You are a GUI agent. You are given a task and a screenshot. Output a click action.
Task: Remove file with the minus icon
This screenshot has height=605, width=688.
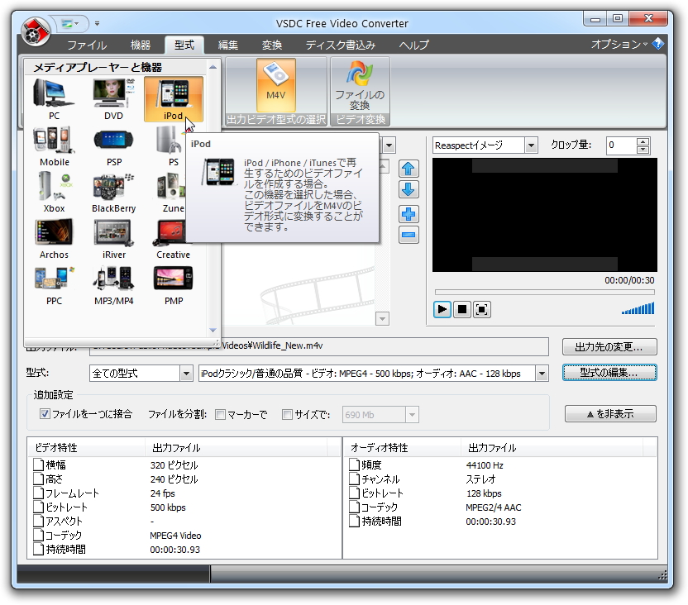pyautogui.click(x=408, y=235)
